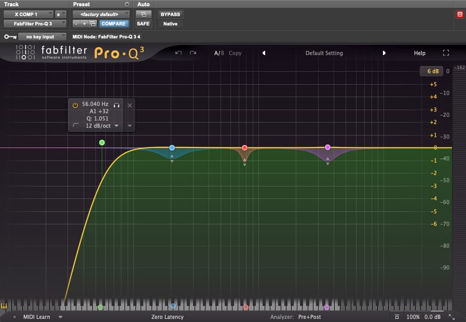Open low cut filter shape icon
The image size is (466, 322).
[76, 126]
